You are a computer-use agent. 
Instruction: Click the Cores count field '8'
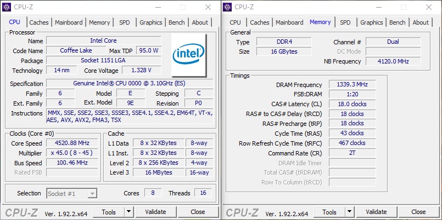[x=153, y=193]
